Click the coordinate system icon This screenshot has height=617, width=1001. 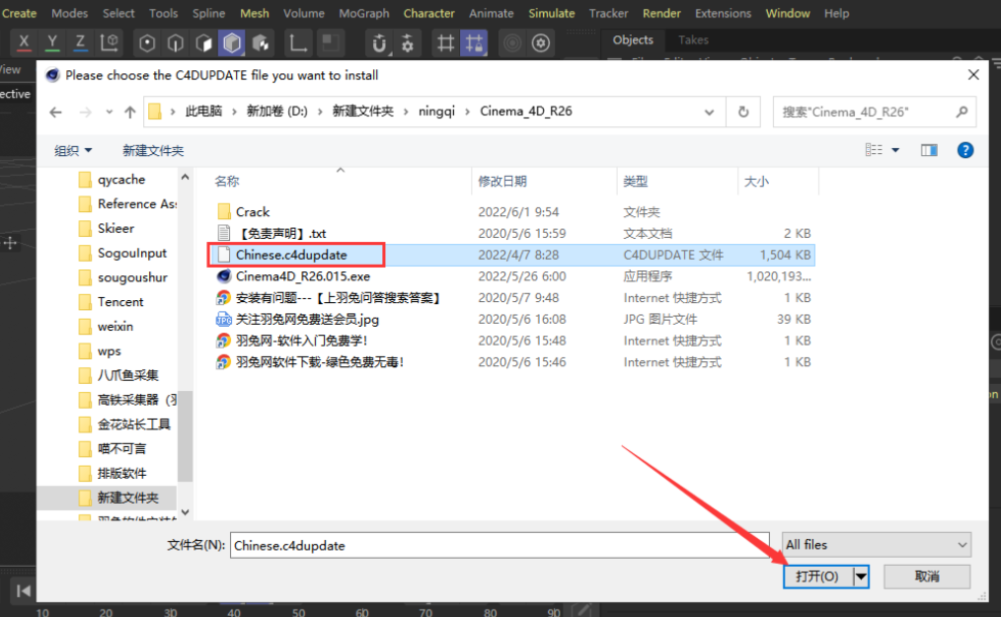pos(110,42)
